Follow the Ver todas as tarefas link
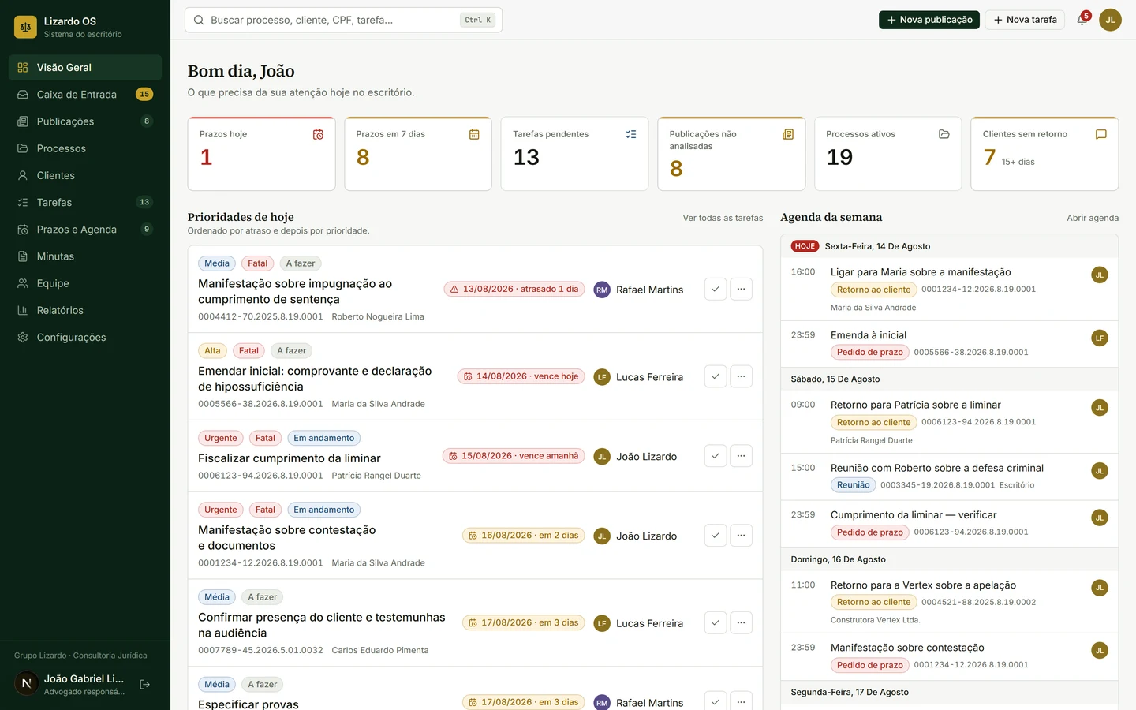The width and height of the screenshot is (1136, 710). click(723, 218)
